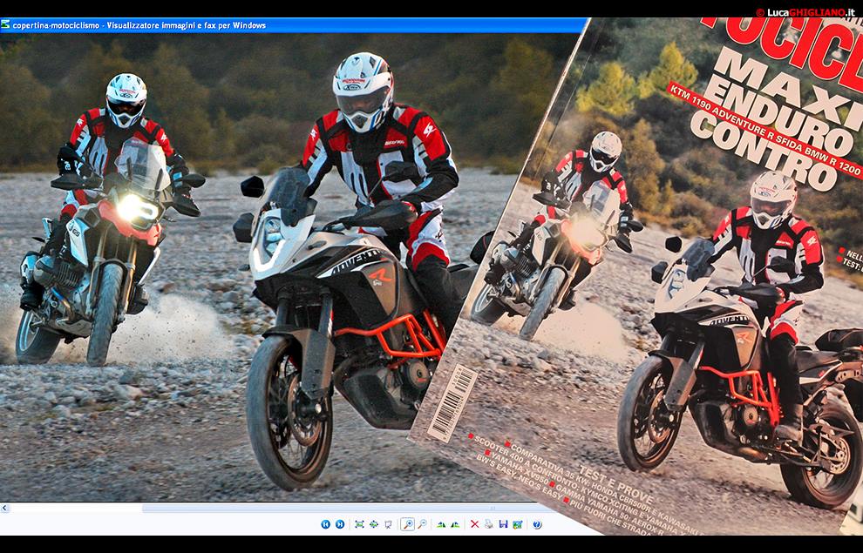Rotate the image counterclockwise
The image size is (863, 553).
[455, 524]
